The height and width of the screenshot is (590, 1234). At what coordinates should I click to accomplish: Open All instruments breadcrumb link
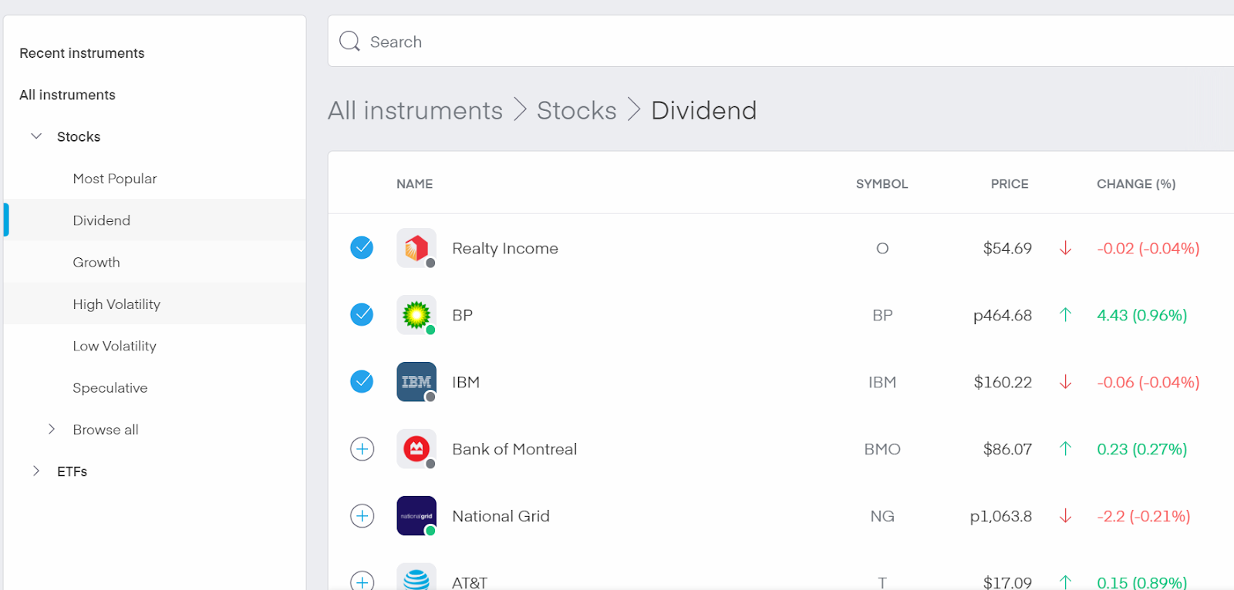point(415,111)
